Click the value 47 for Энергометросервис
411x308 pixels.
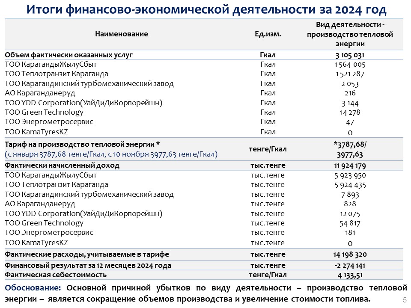coord(350,122)
